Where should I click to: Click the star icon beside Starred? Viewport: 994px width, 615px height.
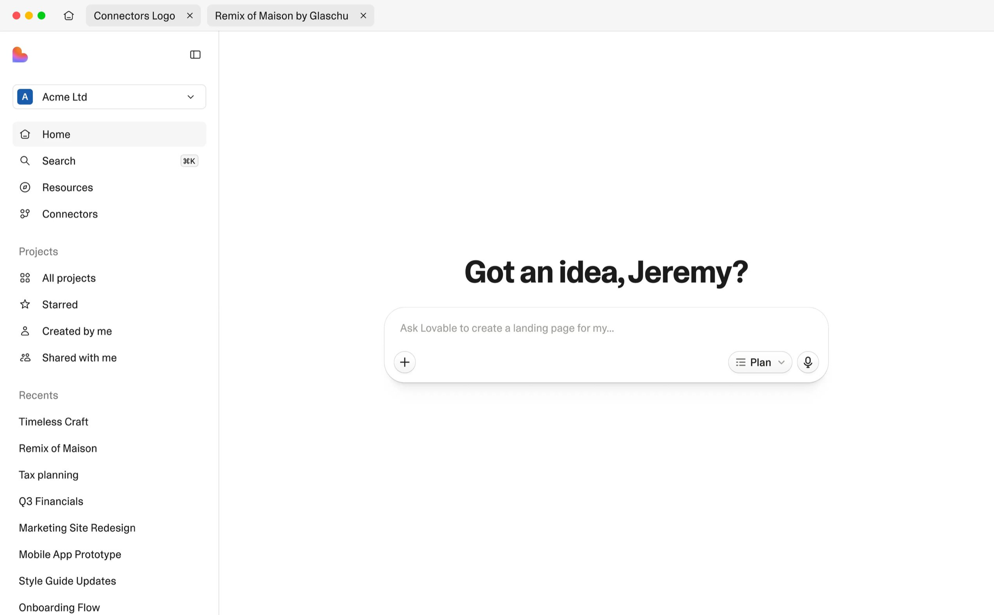pos(25,305)
